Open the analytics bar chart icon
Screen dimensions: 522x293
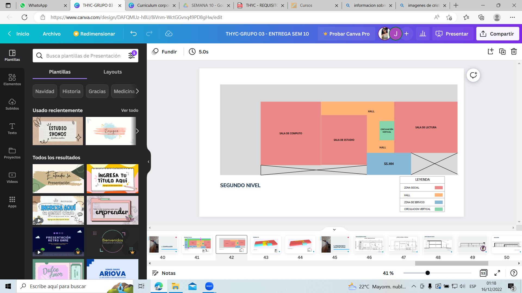(422, 34)
